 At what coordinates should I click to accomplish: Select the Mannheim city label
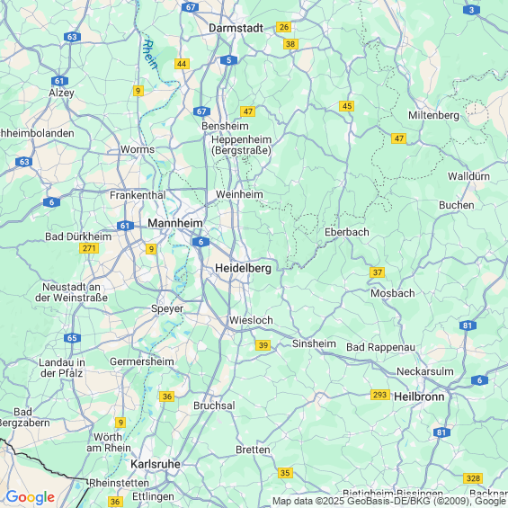(x=175, y=223)
